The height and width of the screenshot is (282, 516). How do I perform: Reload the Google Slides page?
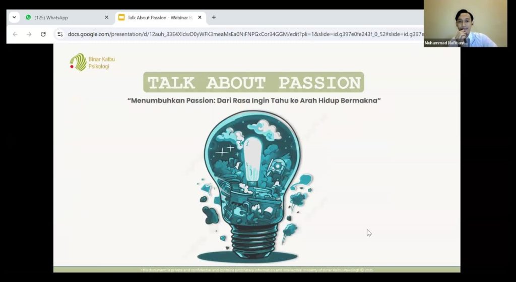click(x=43, y=34)
